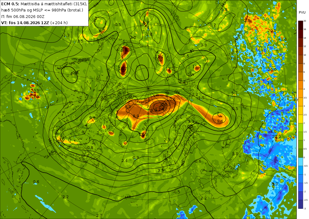This screenshot has width=309, height=219.
Task: Click the '11.4' value in the central low
Action: [x=160, y=109]
